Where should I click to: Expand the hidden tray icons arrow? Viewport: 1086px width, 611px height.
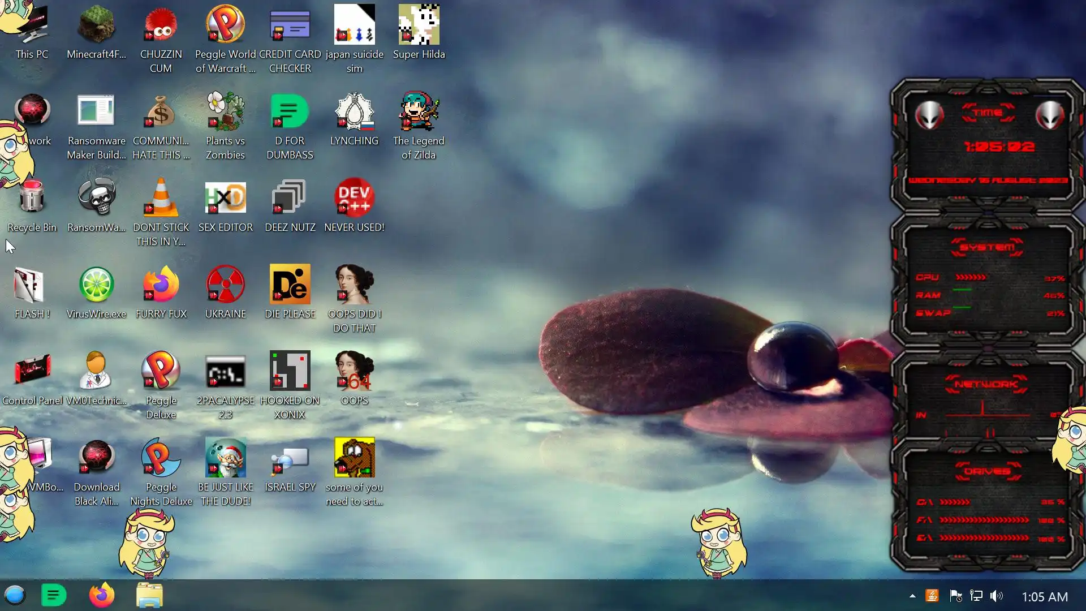(912, 596)
